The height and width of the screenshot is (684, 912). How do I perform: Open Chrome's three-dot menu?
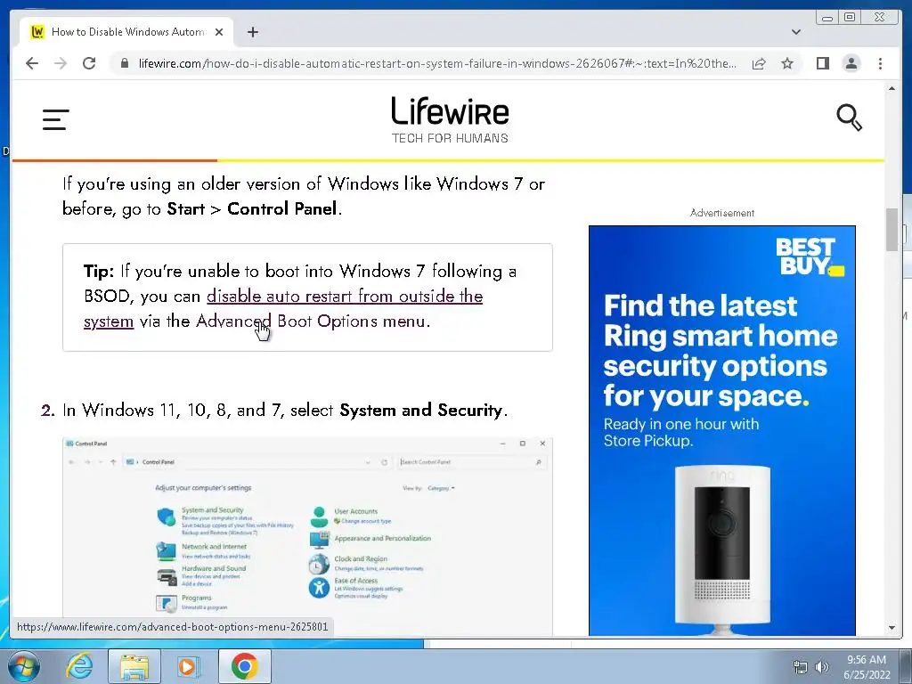pos(880,63)
